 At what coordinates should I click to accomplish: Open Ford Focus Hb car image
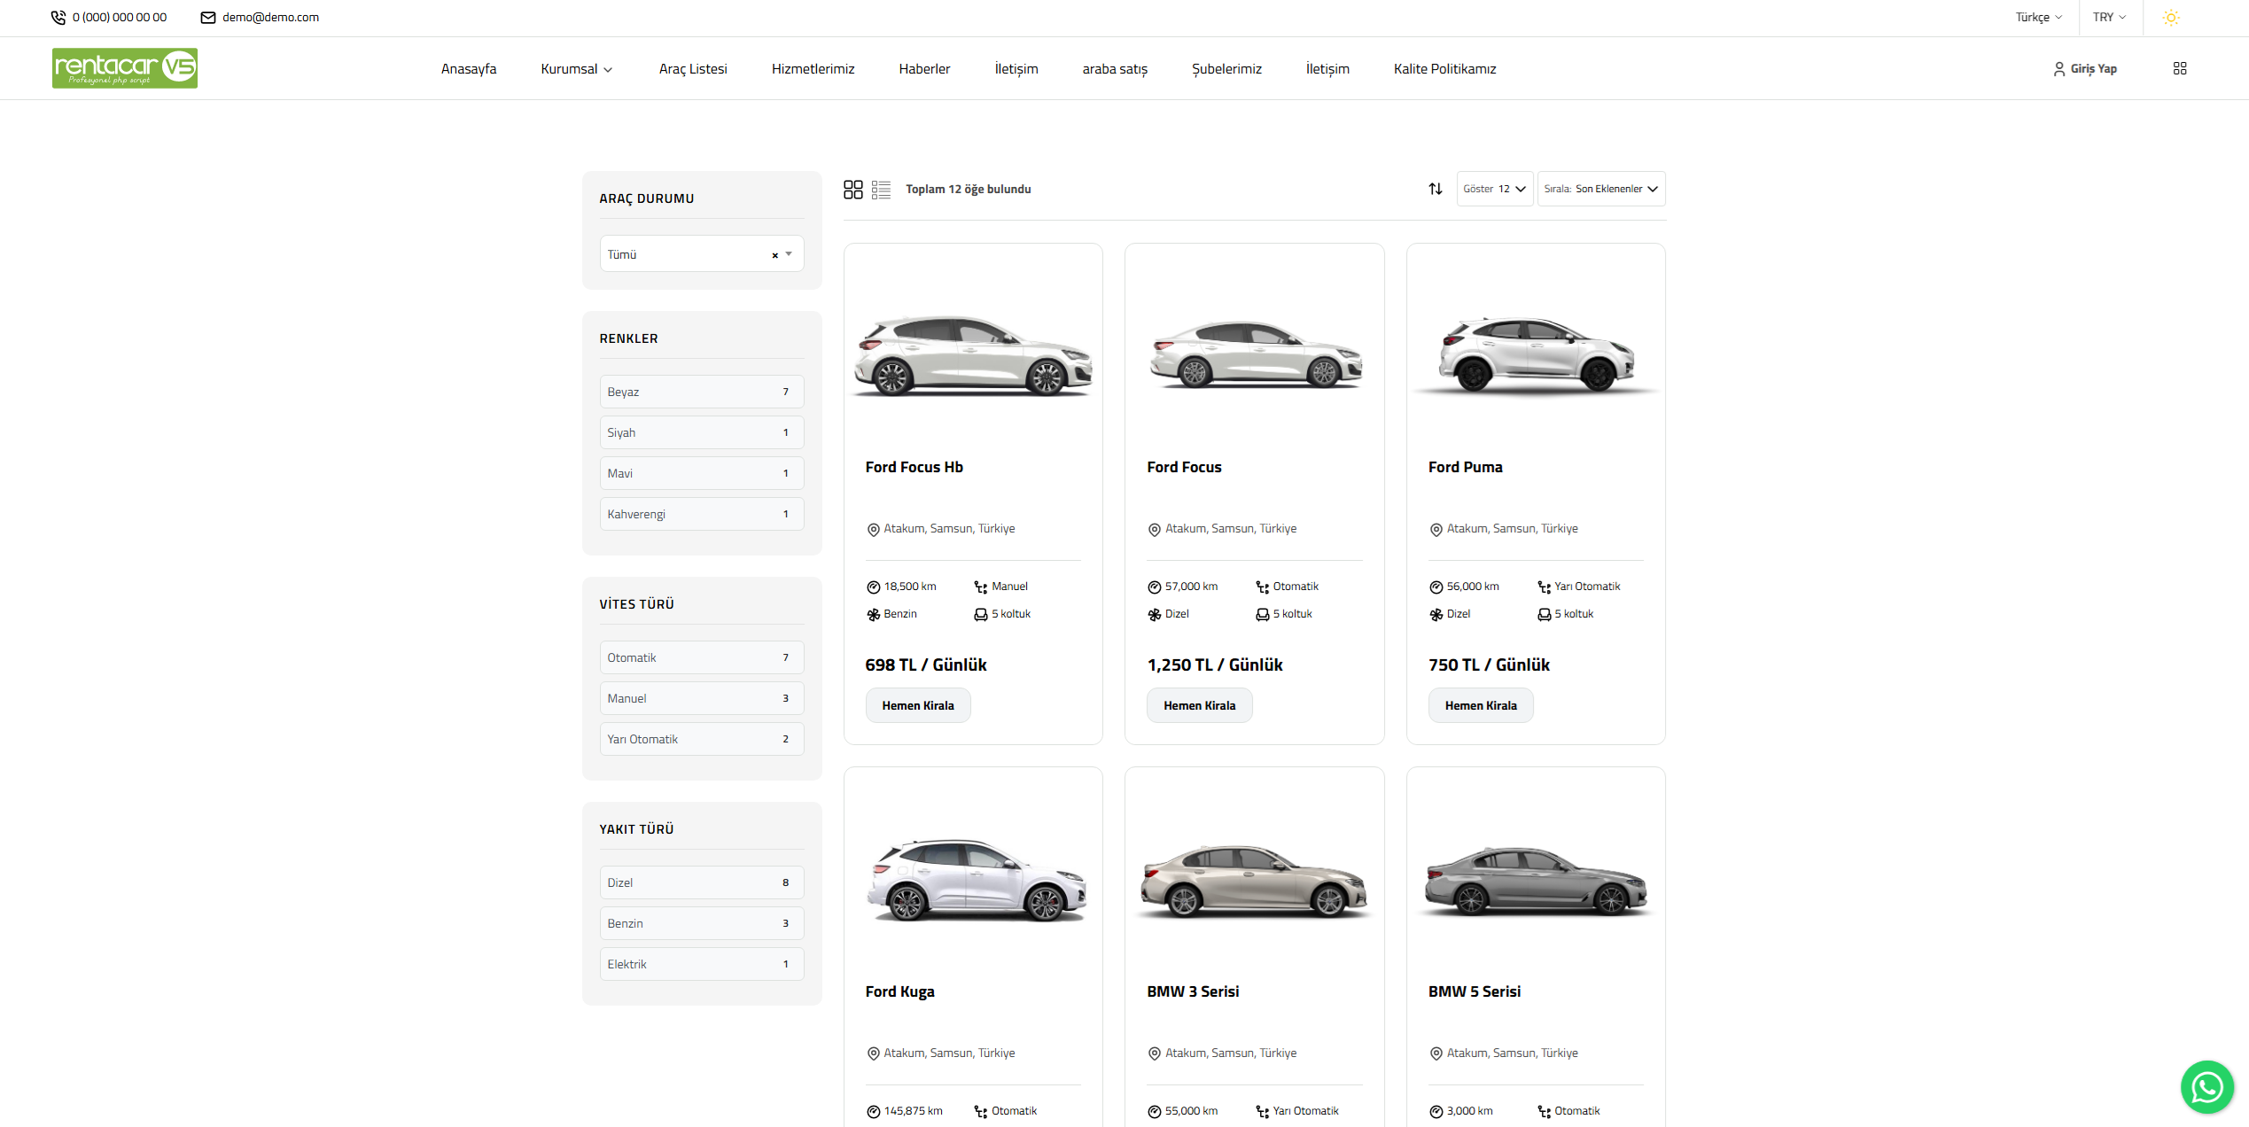pyautogui.click(x=972, y=354)
